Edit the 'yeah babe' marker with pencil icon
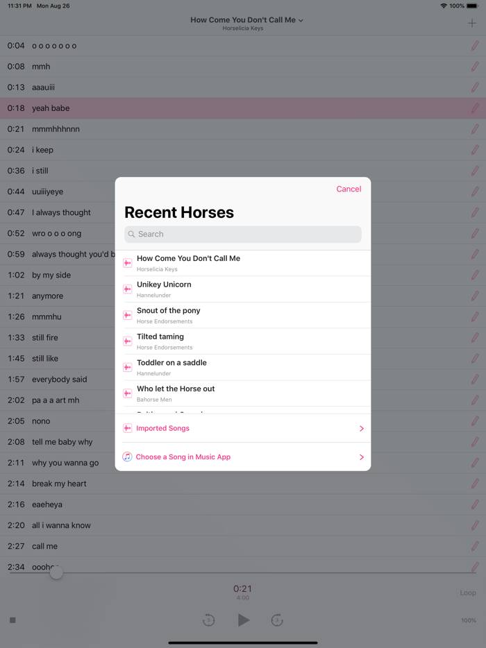 [475, 108]
